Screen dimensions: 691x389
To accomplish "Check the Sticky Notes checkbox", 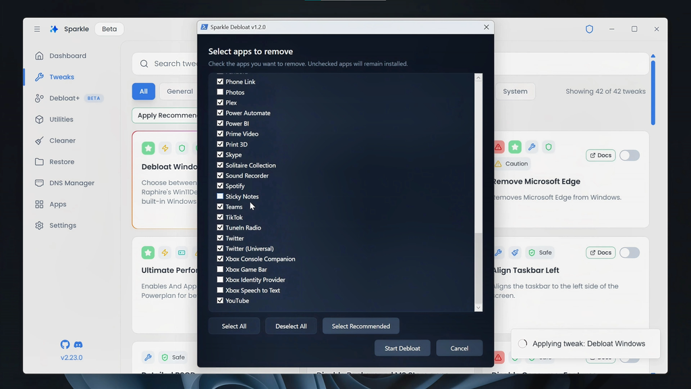I will 220,197.
